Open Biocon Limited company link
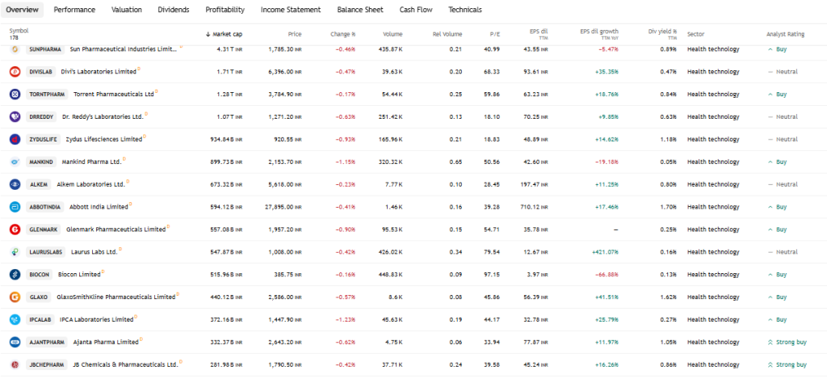Image resolution: width=827 pixels, height=379 pixels. coord(79,275)
